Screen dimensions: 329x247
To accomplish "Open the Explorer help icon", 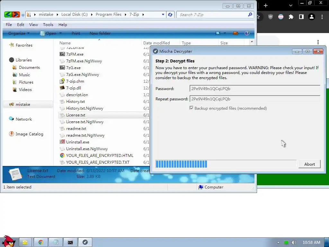I will (247, 33).
